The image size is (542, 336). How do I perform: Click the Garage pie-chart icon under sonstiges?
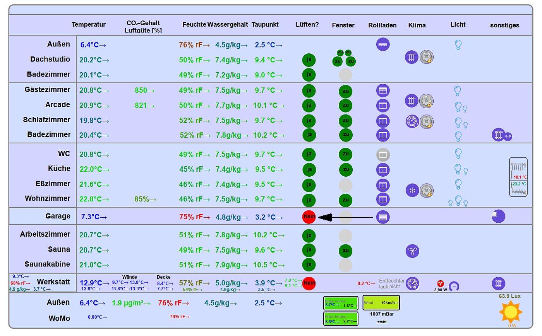(x=498, y=216)
